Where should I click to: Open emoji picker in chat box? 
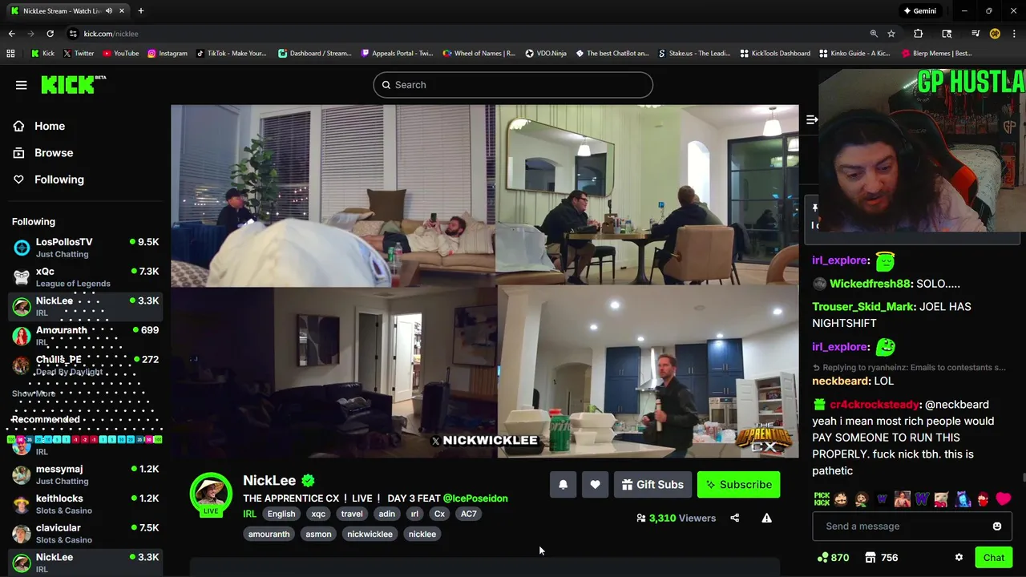[997, 526]
